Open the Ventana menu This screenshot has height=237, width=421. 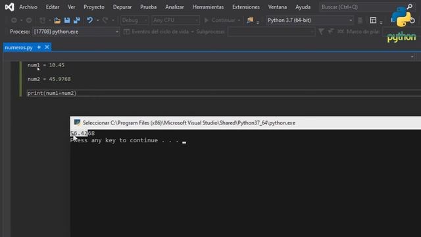278,7
